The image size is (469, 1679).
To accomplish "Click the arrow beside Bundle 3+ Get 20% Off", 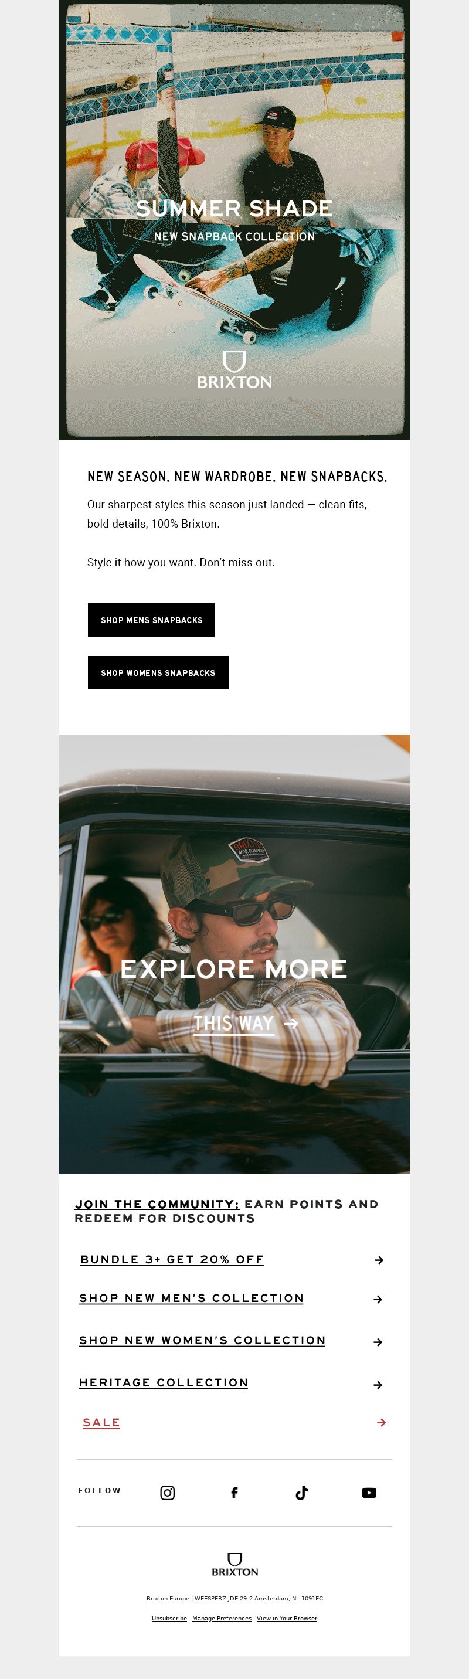I will (379, 1260).
